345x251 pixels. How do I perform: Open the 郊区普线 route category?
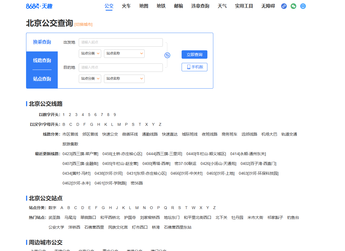90,134
